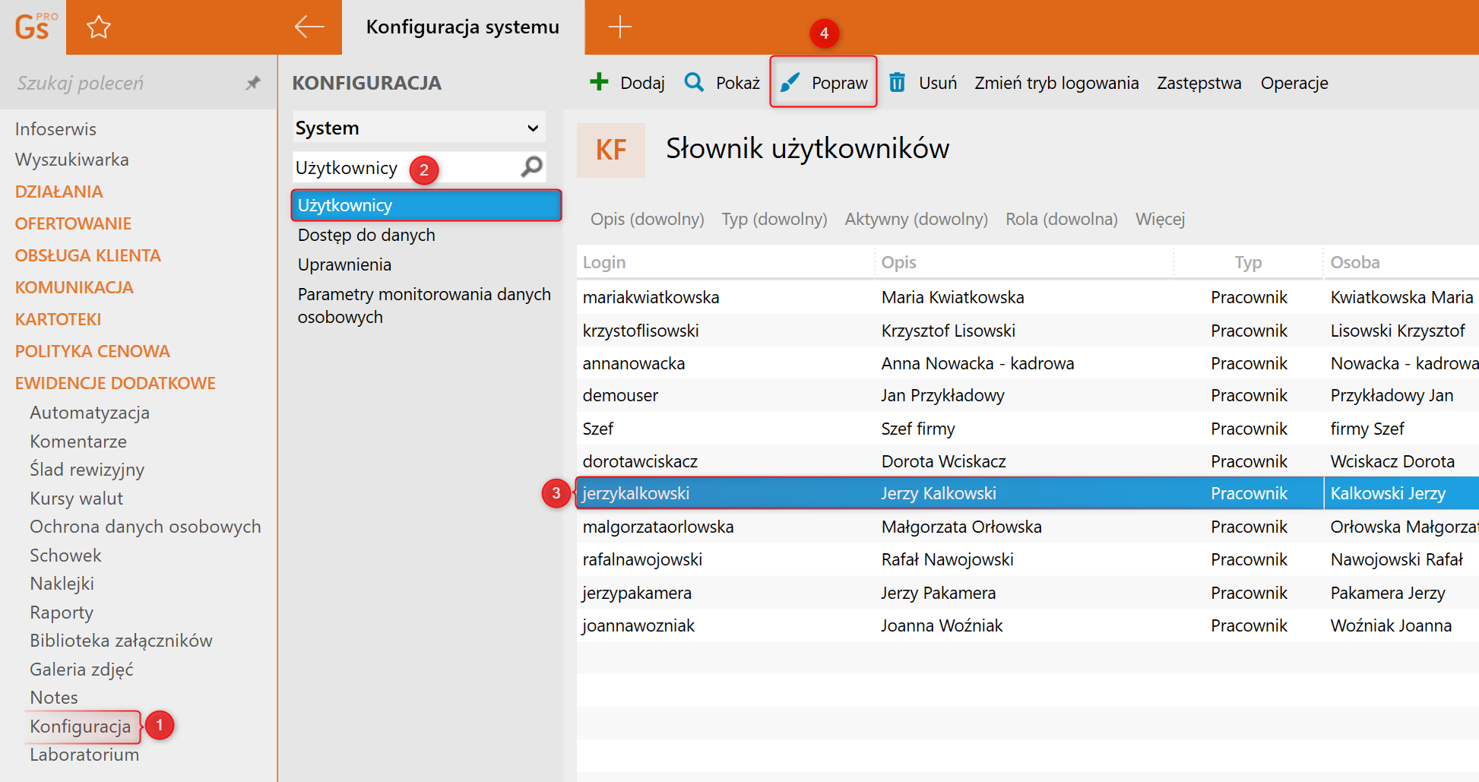Click the Popraw button
The height and width of the screenshot is (782, 1479).
824,82
